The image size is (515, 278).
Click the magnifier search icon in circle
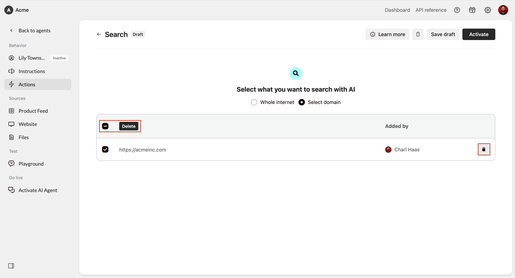(x=296, y=73)
